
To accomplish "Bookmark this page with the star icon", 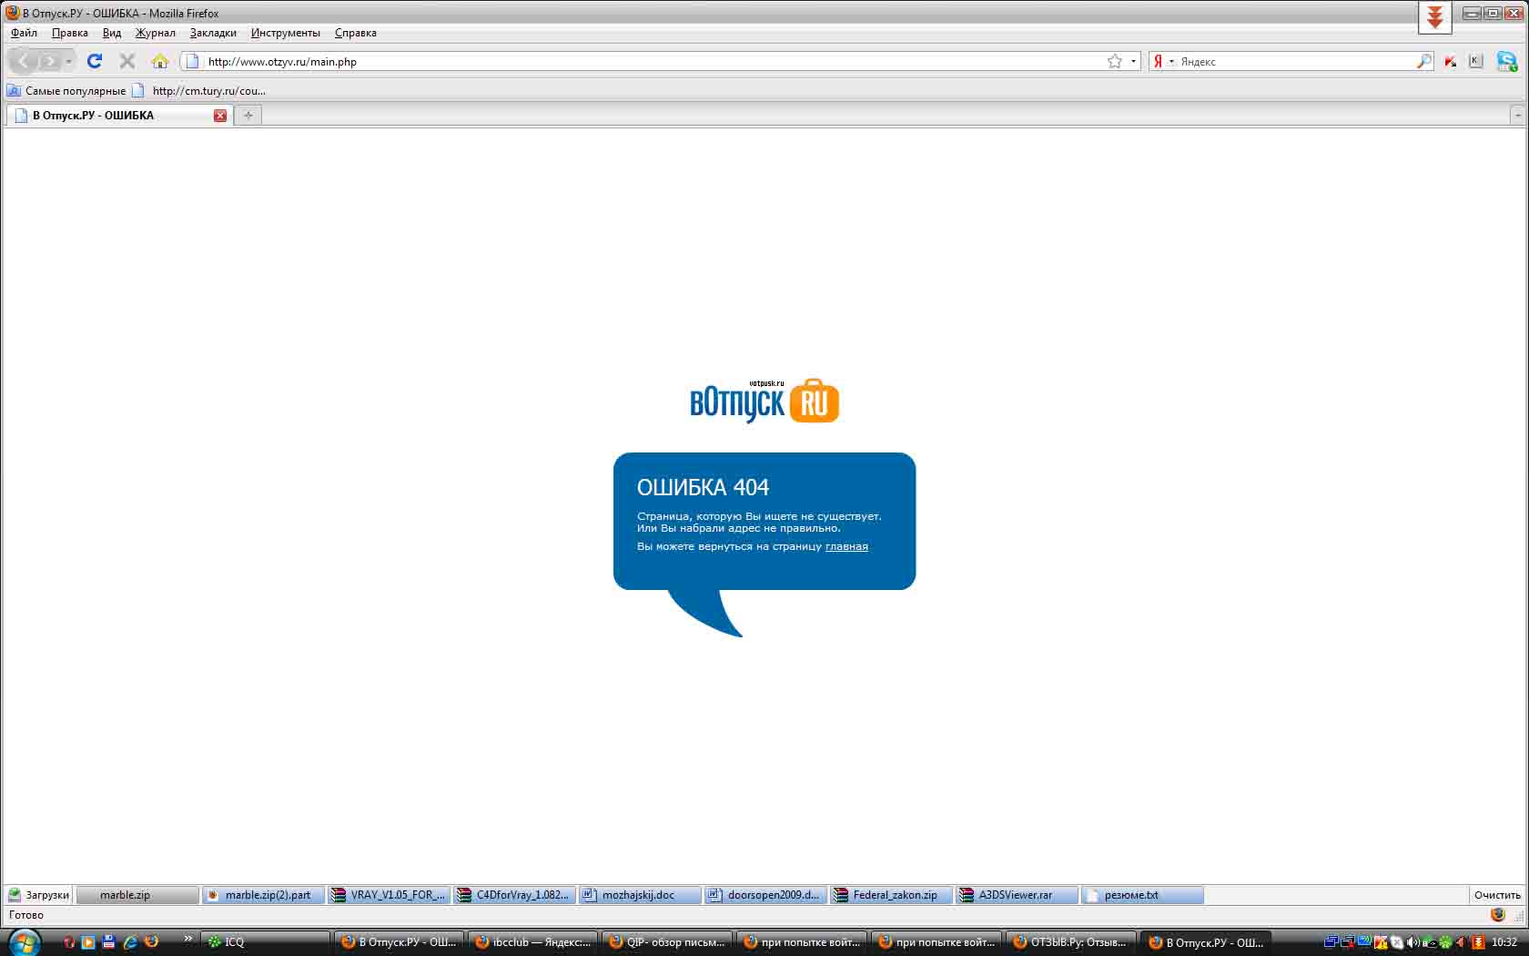I will coord(1115,61).
